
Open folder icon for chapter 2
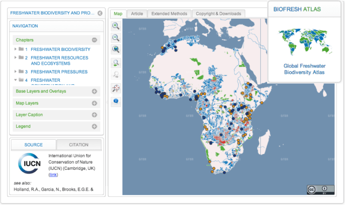coord(21,58)
